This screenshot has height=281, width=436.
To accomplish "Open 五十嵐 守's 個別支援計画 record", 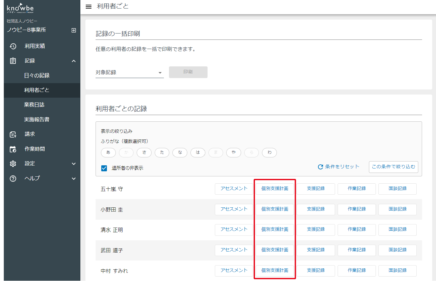I will pos(274,189).
